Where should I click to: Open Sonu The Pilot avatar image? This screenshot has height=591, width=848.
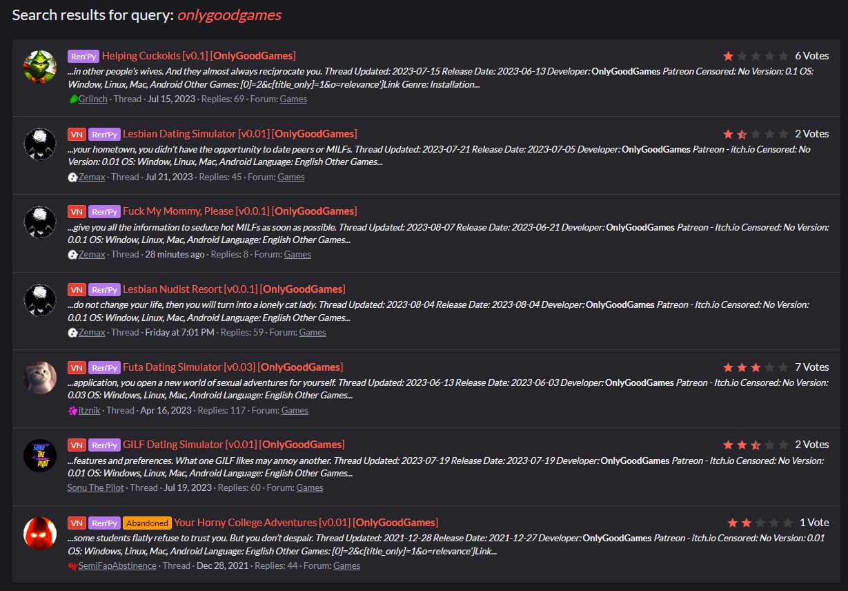coord(40,456)
